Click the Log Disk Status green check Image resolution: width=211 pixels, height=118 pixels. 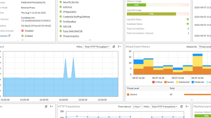point(188,19)
